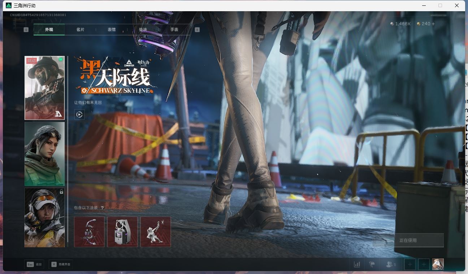The image size is (468, 274).
Task: Open the friends list icon
Action: (x=391, y=265)
